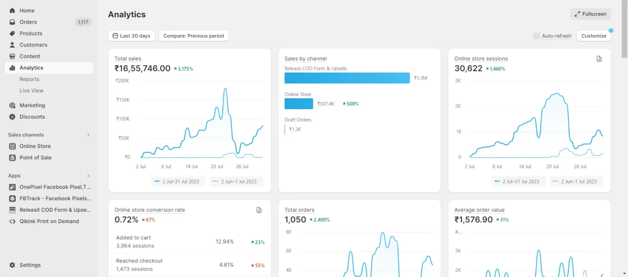Click the Draft Orders channel label
Image resolution: width=628 pixels, height=277 pixels.
298,120
